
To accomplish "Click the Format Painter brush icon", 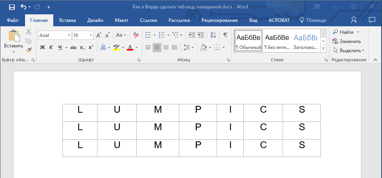I will coord(29,50).
